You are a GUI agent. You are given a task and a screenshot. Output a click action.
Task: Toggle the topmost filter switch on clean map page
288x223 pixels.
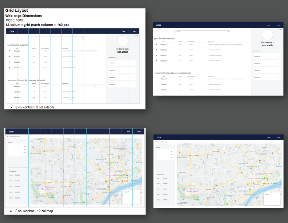(x=171, y=152)
